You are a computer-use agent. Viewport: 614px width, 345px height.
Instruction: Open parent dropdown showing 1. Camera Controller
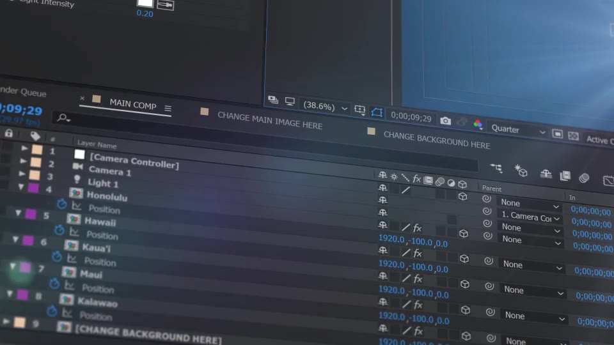pyautogui.click(x=531, y=217)
